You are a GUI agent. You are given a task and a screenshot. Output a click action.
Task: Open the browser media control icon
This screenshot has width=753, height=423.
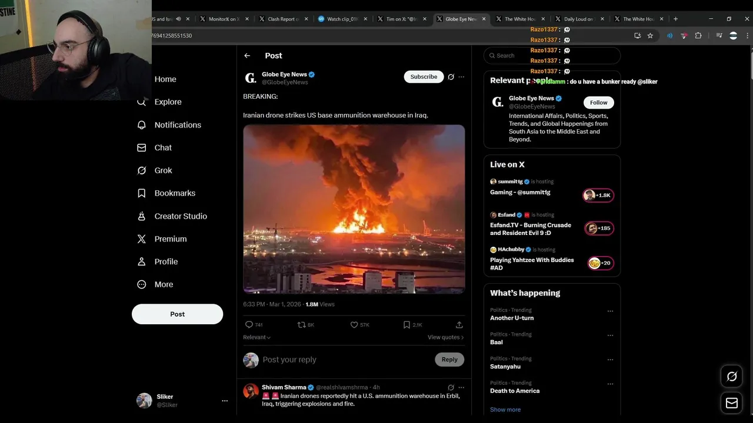(x=719, y=36)
